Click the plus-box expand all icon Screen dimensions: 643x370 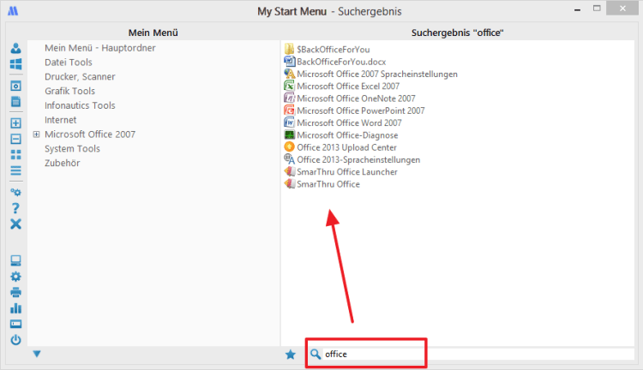coord(15,123)
